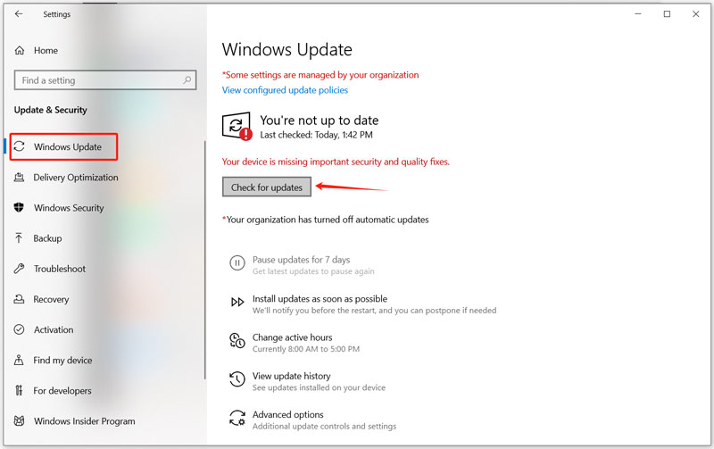Go to Windows Security section
The width and height of the screenshot is (714, 449).
click(69, 208)
